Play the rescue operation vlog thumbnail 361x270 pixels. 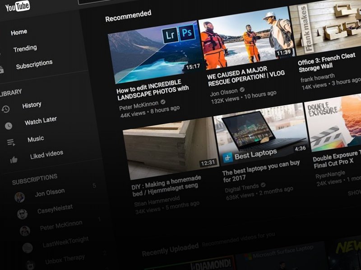246,38
